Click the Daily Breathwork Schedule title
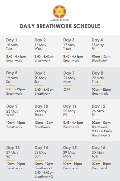The height and width of the screenshot is (181, 120). (60, 26)
